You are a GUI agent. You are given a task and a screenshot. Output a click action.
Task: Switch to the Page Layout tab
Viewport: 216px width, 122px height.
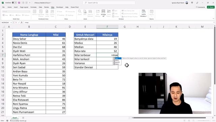[x=24, y=7]
